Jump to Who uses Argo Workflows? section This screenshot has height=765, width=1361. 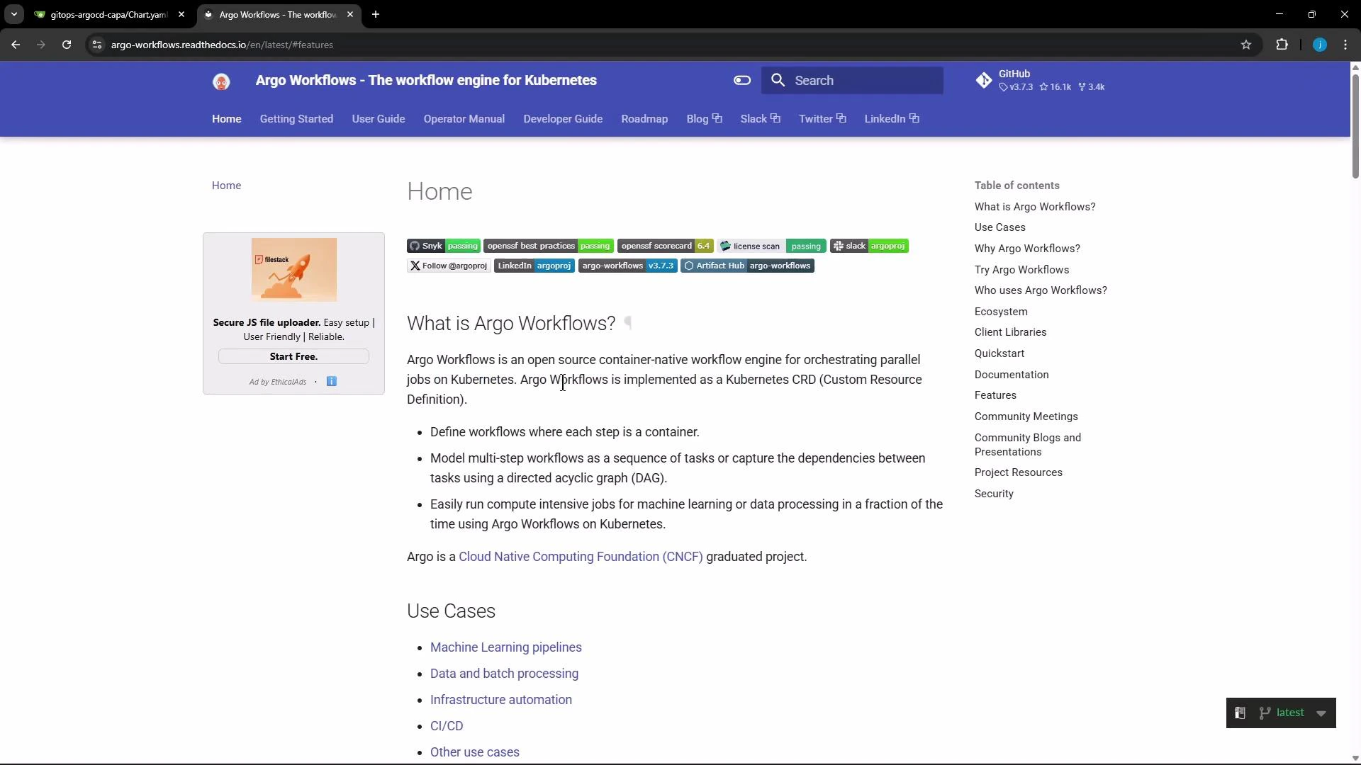coord(1041,290)
